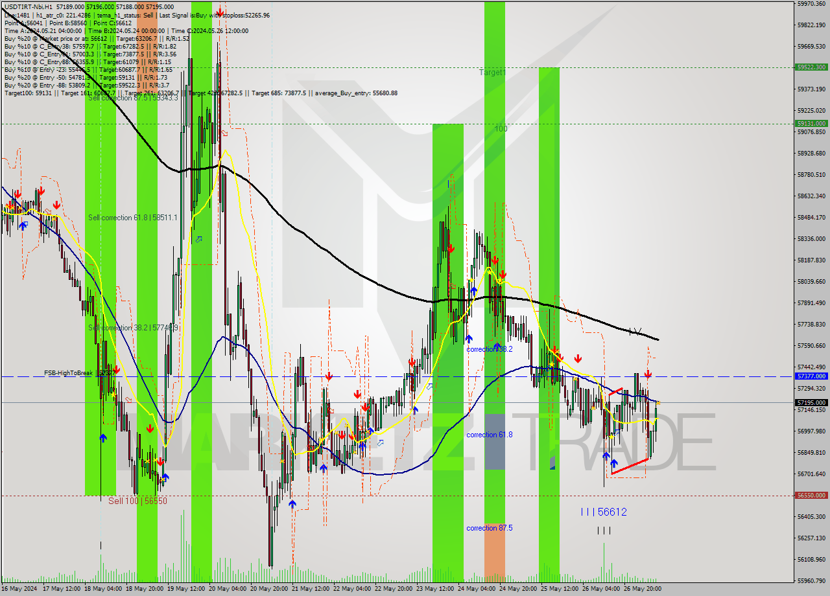
Task: Click the '21 May 12:00' time axis label
Action: [x=311, y=588]
